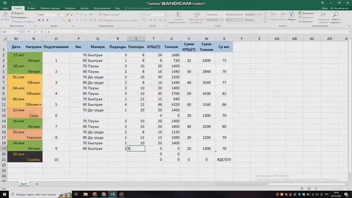Select the Обычный cell style

click(x=215, y=15)
